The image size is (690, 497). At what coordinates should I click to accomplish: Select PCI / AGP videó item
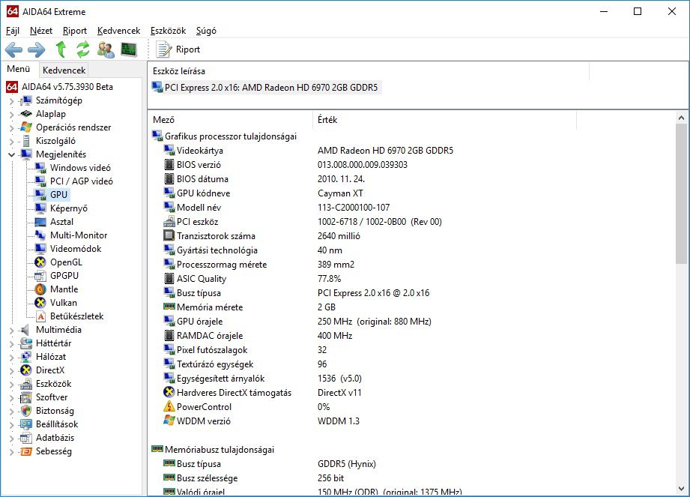point(82,181)
